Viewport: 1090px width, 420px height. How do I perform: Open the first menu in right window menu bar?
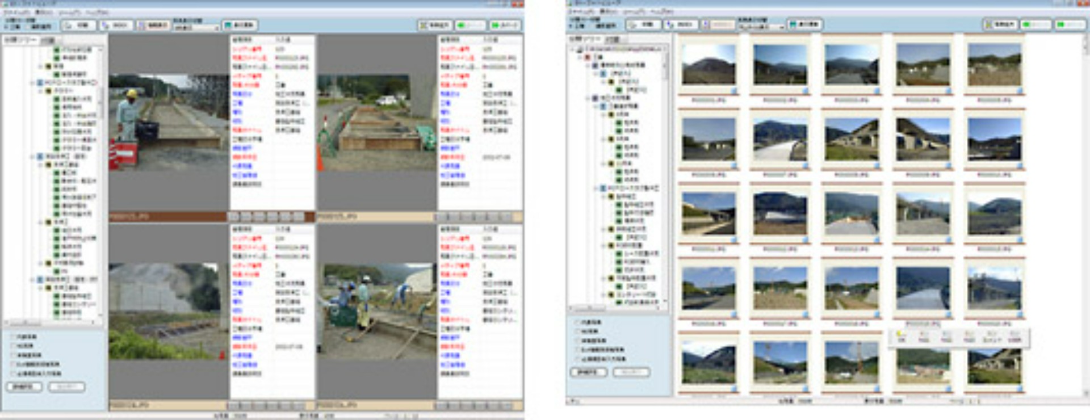(x=580, y=11)
